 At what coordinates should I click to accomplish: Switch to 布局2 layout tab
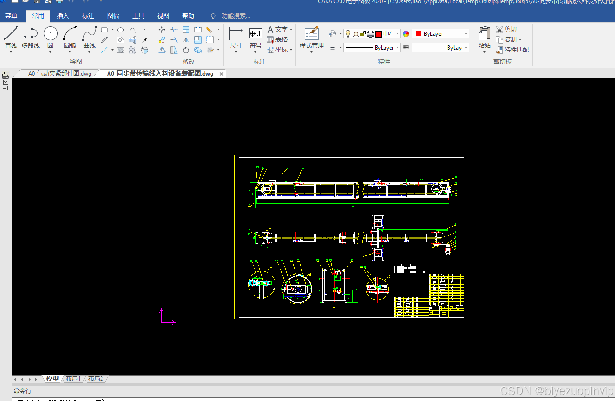click(96, 379)
